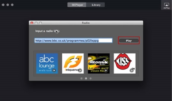
Task: Click the Play button in Radio dialog
Action: point(129,41)
